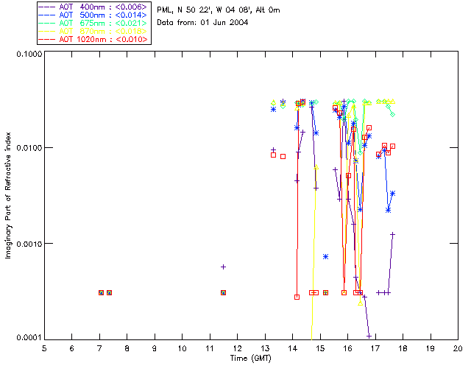Click the purple plus marker above hour 11.5
The height and width of the screenshot is (377, 471).
223,267
